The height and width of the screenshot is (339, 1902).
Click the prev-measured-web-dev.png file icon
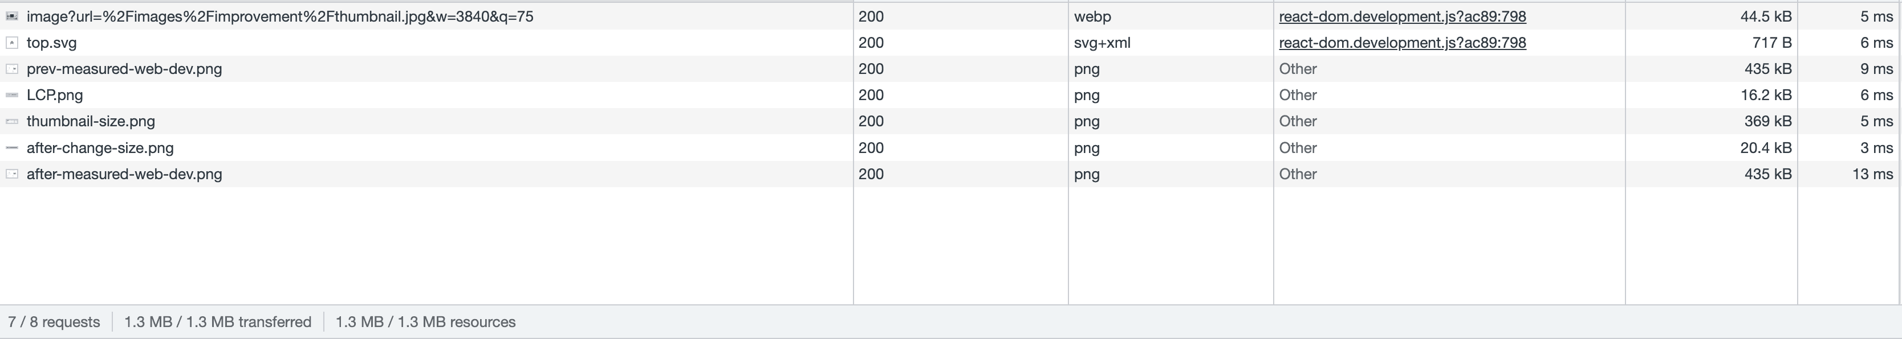click(12, 68)
